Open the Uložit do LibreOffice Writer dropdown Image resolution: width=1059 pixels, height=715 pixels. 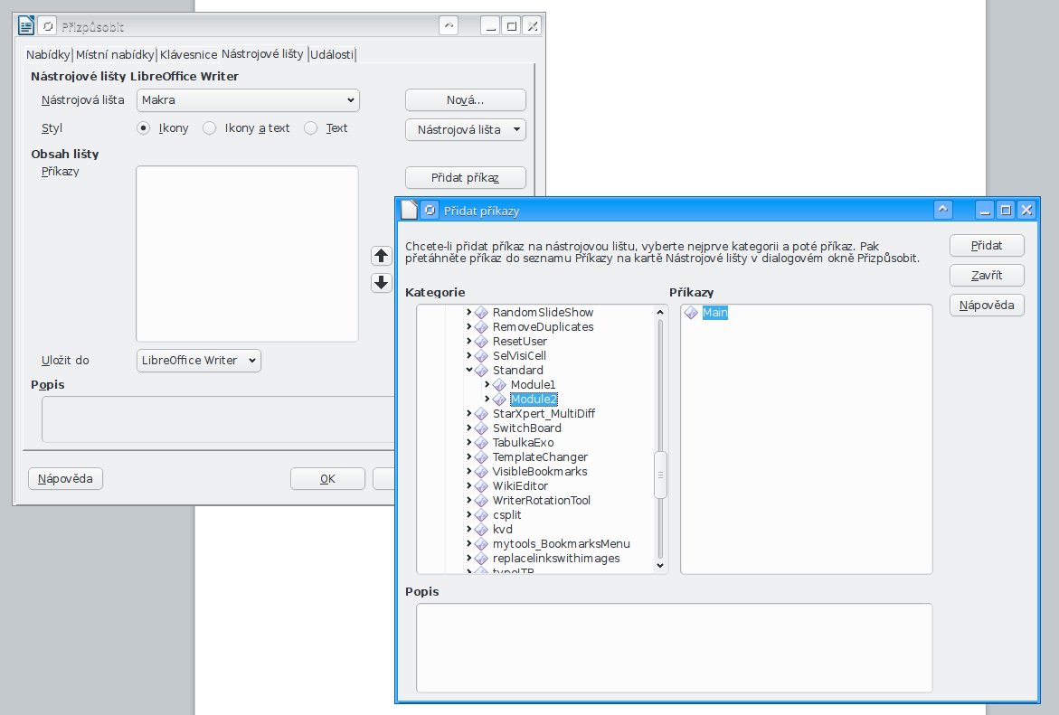pyautogui.click(x=199, y=361)
